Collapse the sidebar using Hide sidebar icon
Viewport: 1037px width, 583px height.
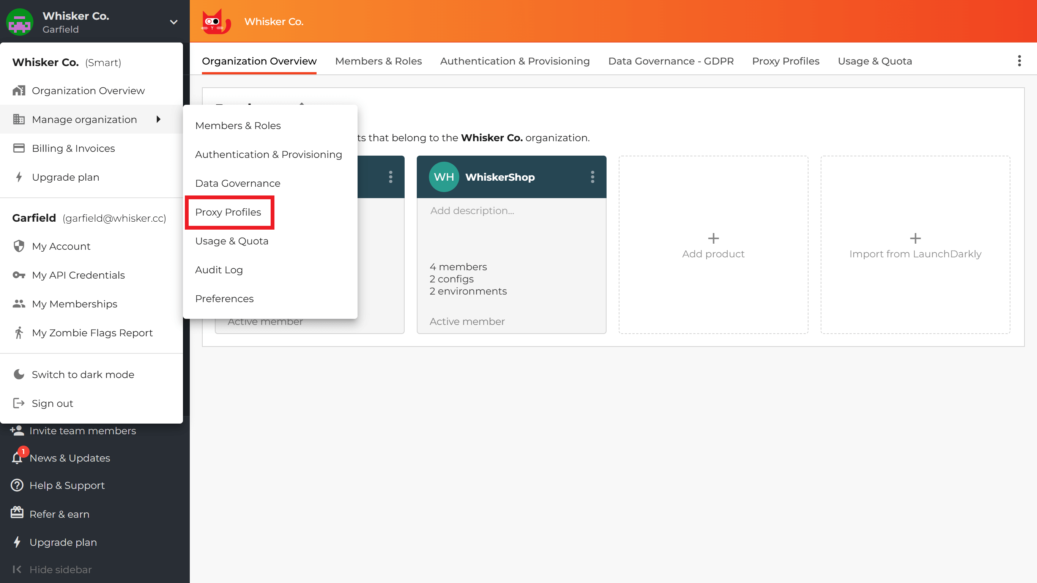point(17,569)
